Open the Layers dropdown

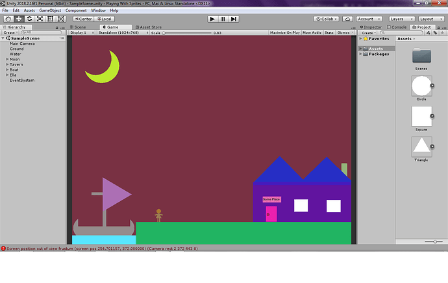pyautogui.click(x=402, y=19)
